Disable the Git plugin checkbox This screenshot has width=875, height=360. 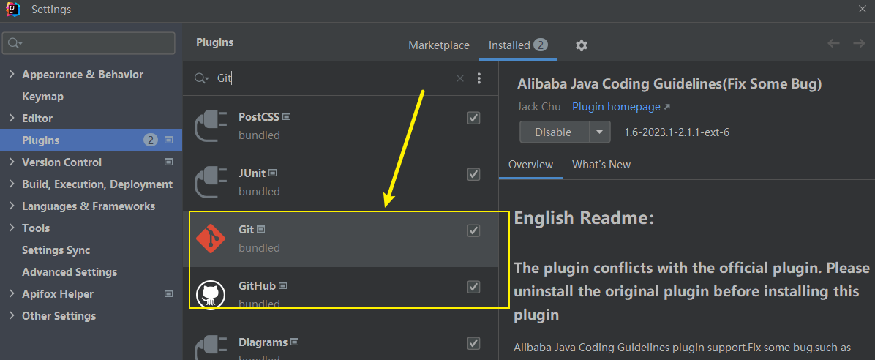(473, 230)
